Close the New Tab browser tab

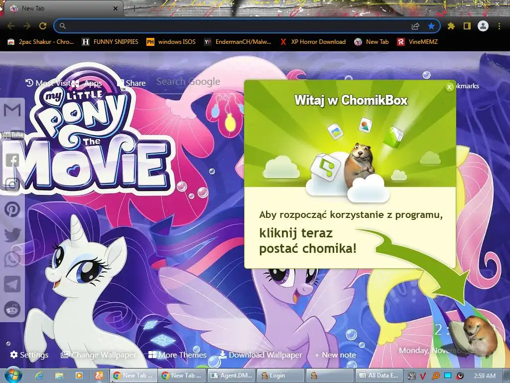tap(116, 8)
